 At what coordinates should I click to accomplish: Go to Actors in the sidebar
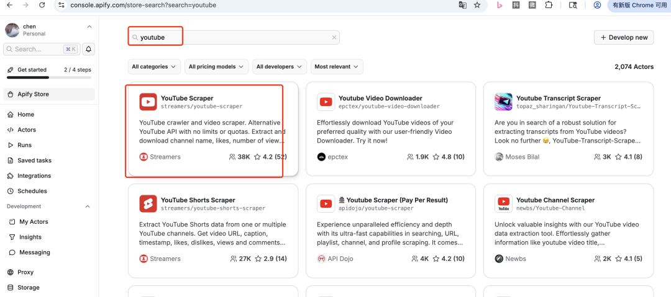tap(27, 130)
